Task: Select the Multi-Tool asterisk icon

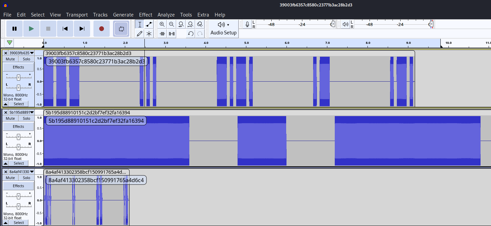Action: [x=149, y=33]
